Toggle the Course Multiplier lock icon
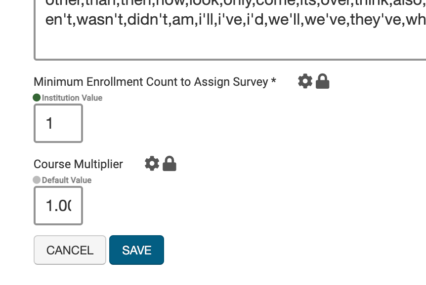The height and width of the screenshot is (285, 426). (x=169, y=163)
